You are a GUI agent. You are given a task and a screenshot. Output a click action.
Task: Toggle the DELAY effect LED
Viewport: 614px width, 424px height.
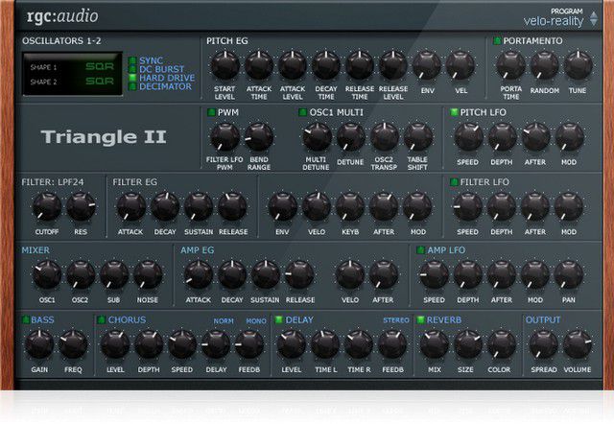click(x=279, y=319)
